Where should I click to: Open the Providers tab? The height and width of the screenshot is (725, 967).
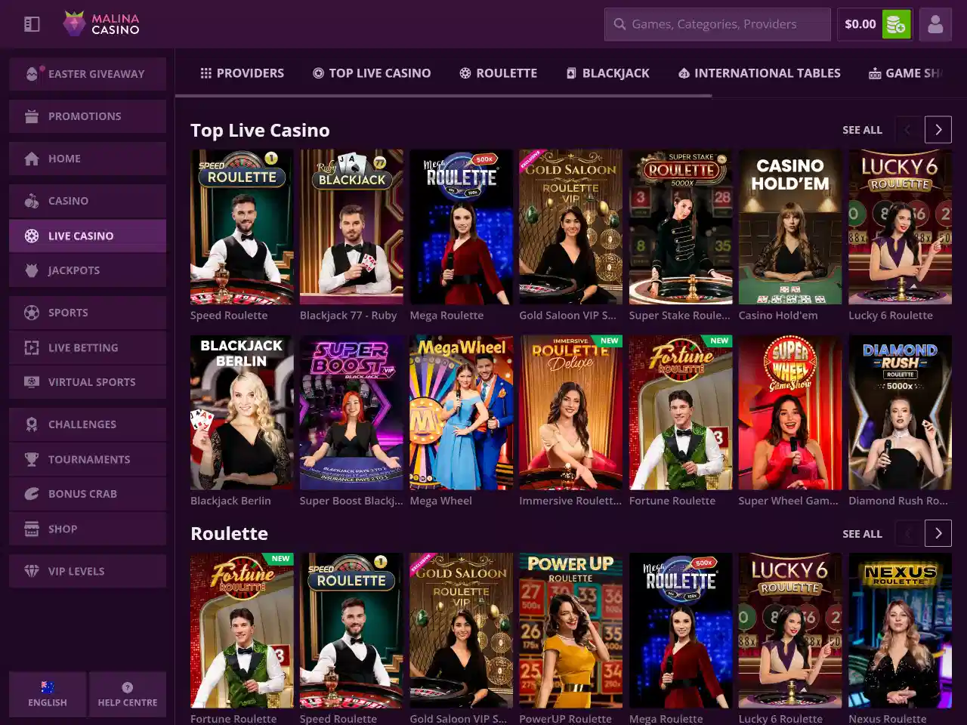242,73
